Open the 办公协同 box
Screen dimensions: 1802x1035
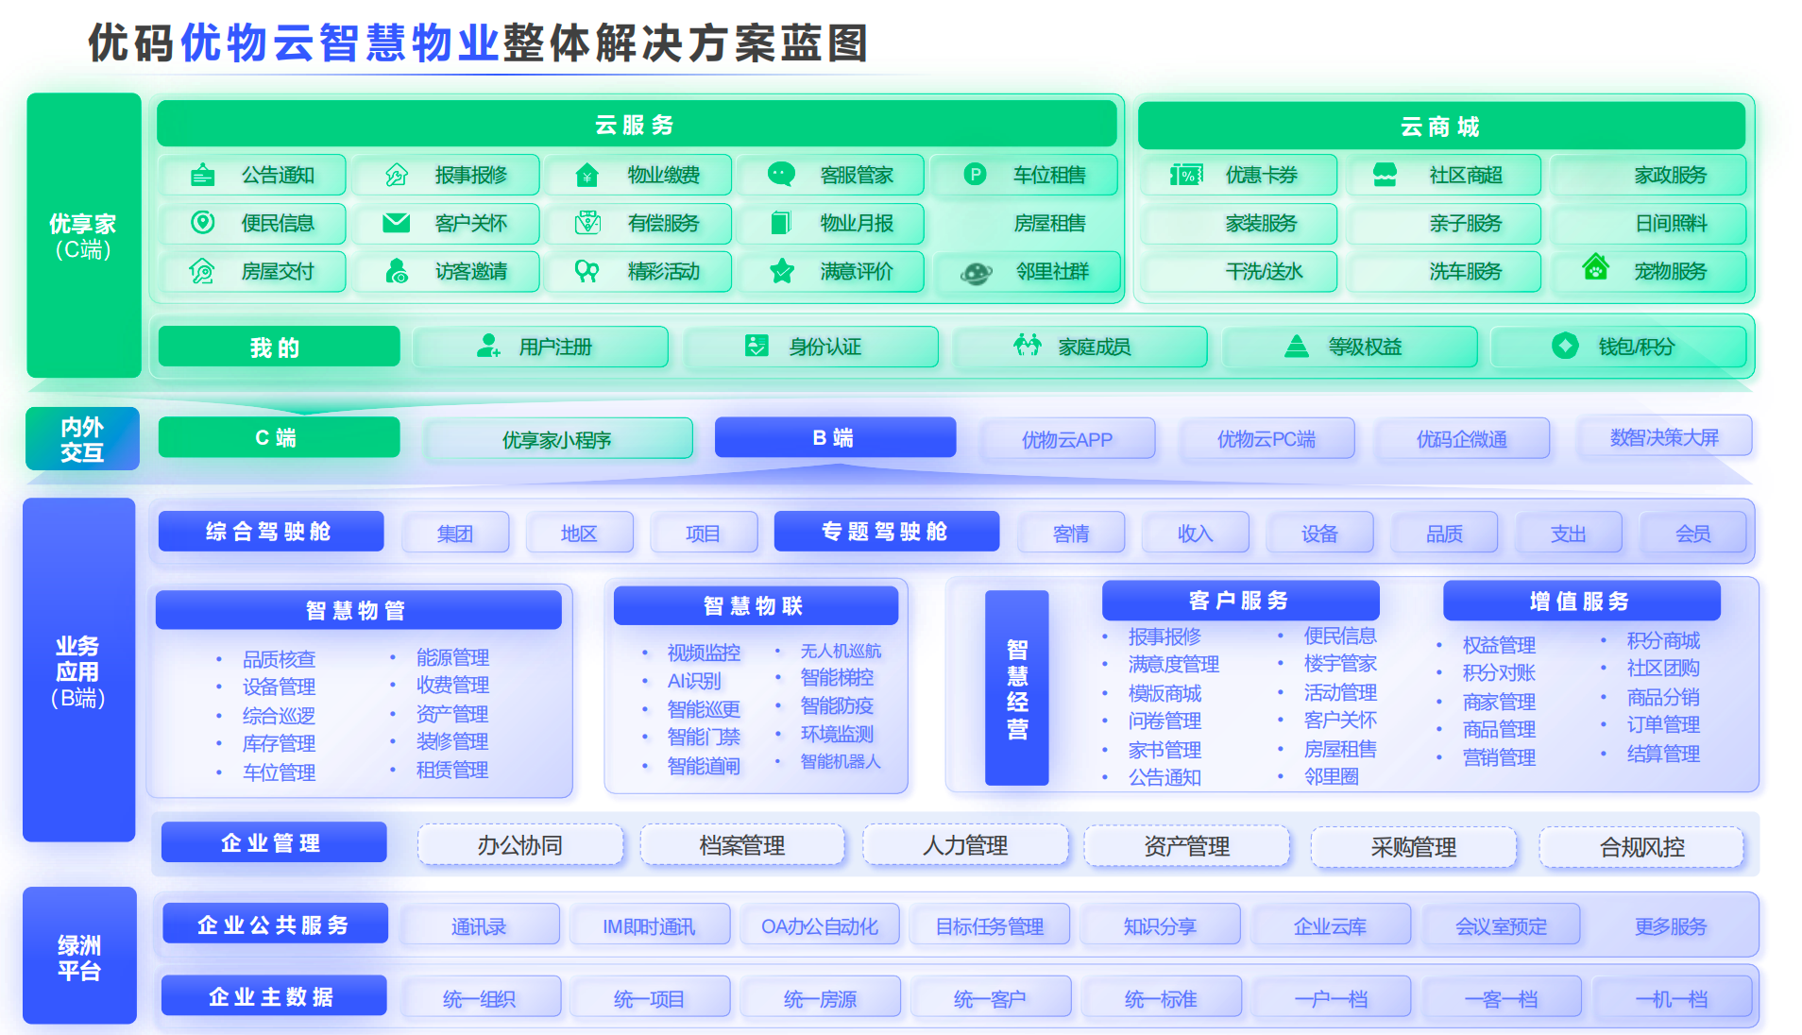521,845
